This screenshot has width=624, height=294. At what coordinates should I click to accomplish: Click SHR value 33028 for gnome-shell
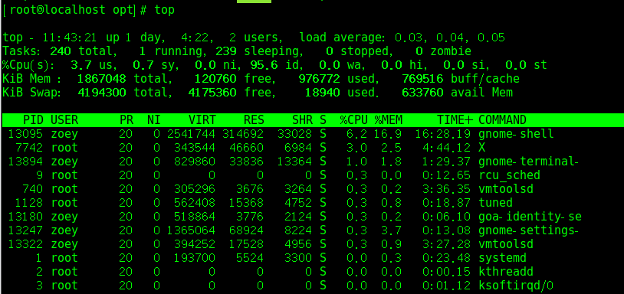295,134
